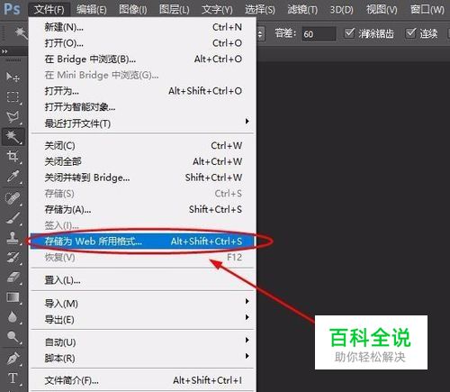The width and height of the screenshot is (450, 392).
Task: Expand the 导入(M) submenu
Action: coord(142,303)
